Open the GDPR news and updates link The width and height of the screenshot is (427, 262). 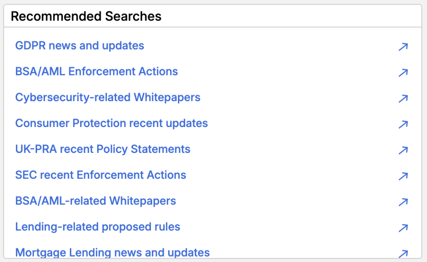[80, 45]
